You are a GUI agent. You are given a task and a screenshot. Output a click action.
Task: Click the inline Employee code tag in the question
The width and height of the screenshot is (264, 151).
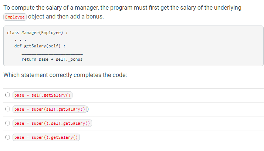(x=15, y=17)
